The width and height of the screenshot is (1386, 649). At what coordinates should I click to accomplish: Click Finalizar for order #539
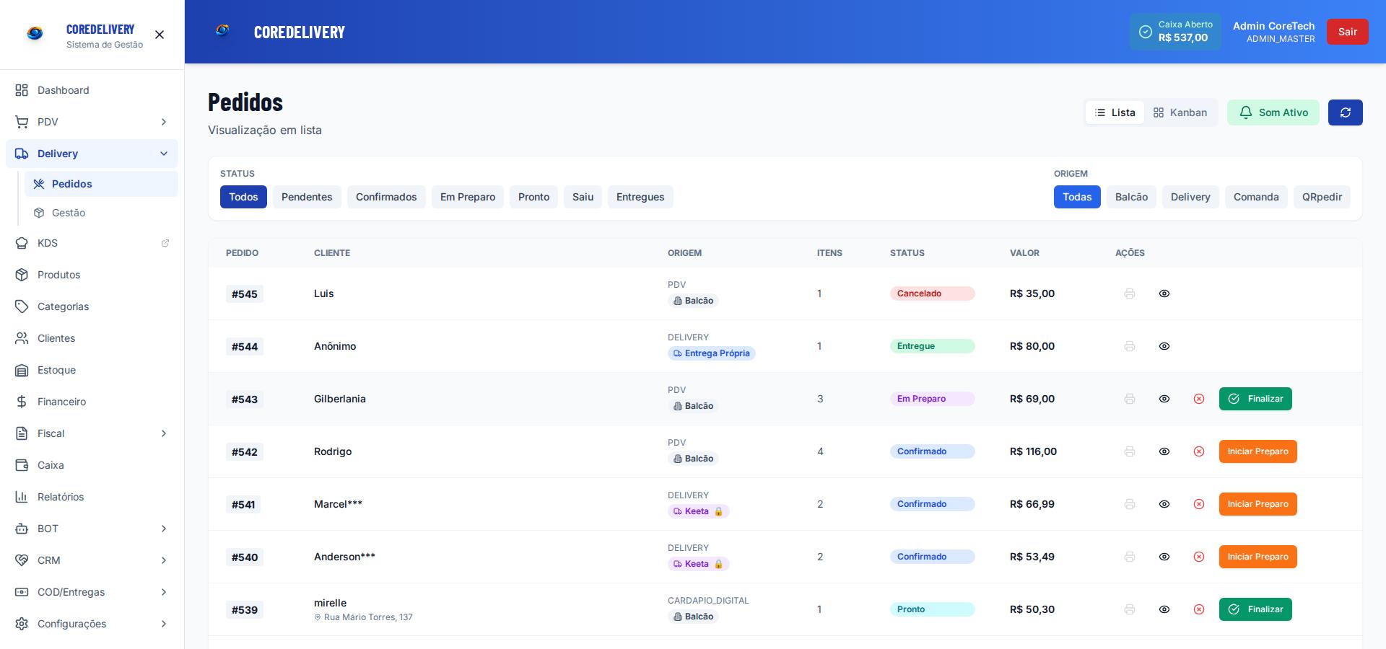tap(1255, 609)
